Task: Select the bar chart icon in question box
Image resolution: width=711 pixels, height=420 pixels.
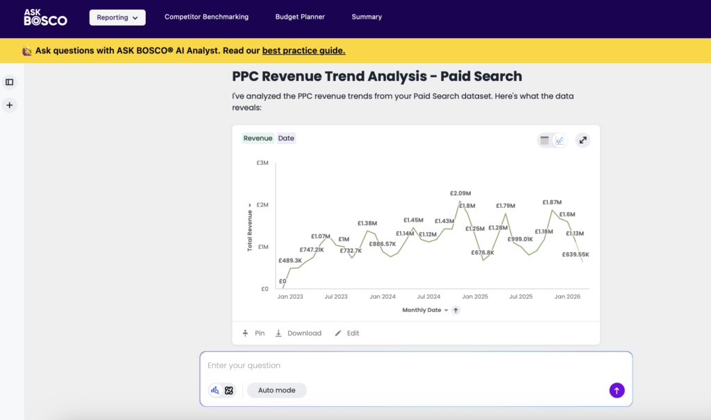Action: (214, 390)
